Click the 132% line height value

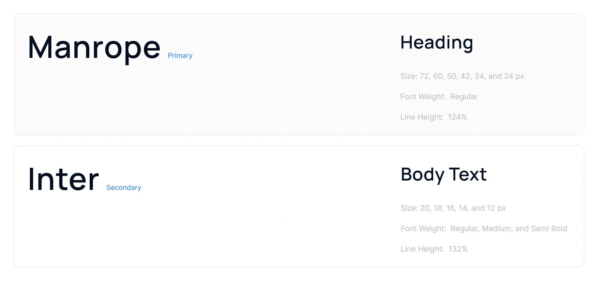458,249
